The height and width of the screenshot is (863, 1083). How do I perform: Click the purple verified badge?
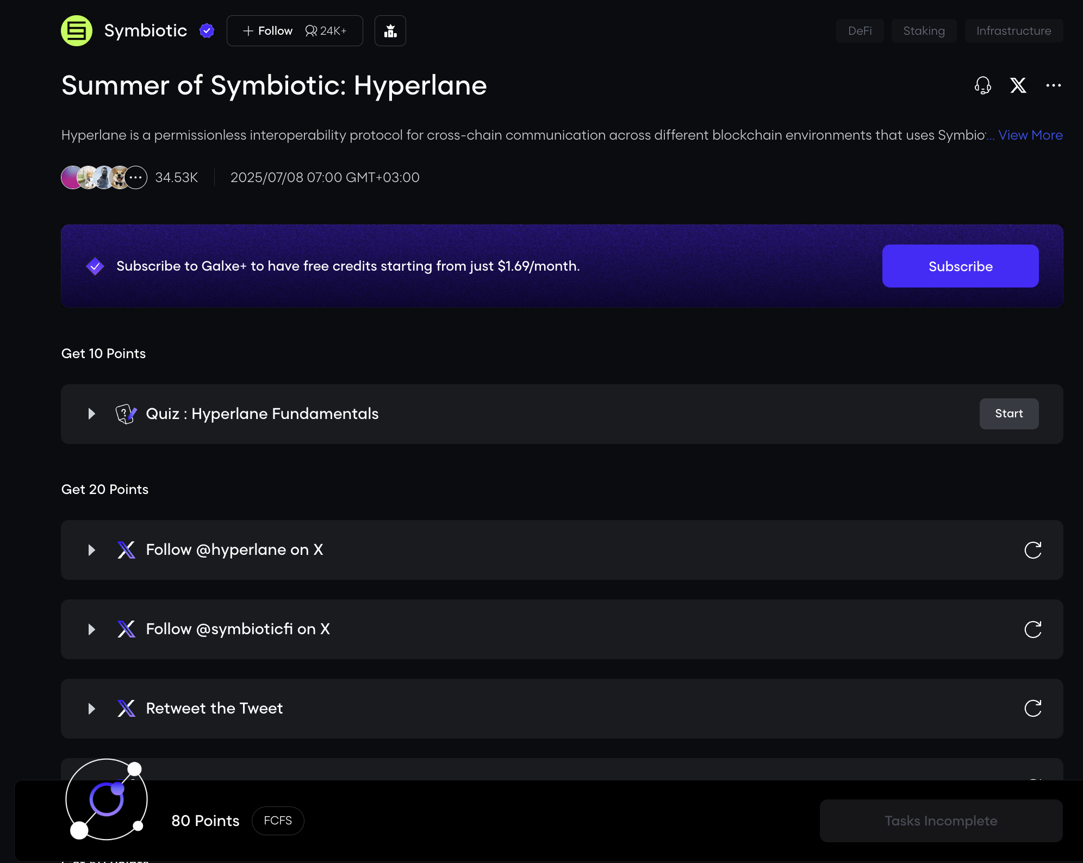click(x=207, y=31)
